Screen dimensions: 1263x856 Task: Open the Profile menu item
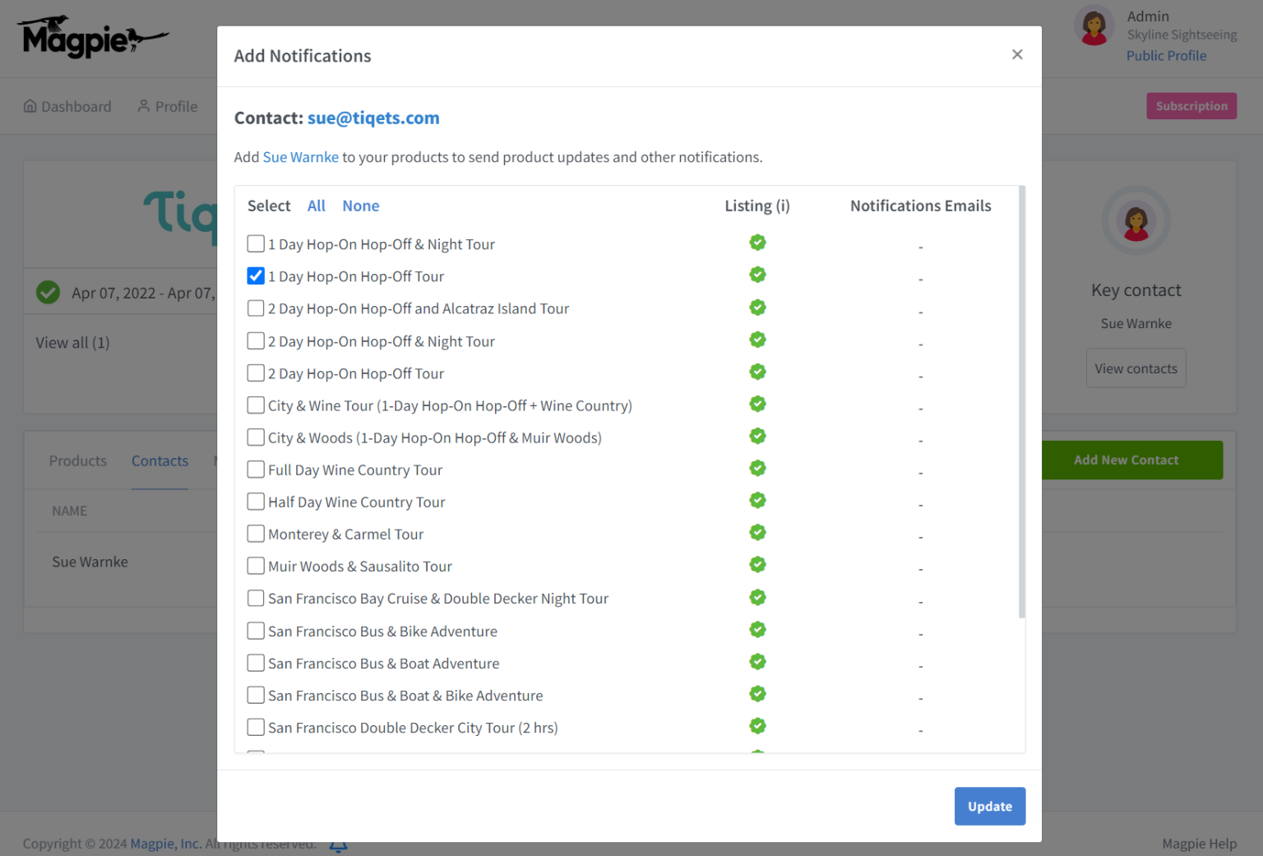168,106
